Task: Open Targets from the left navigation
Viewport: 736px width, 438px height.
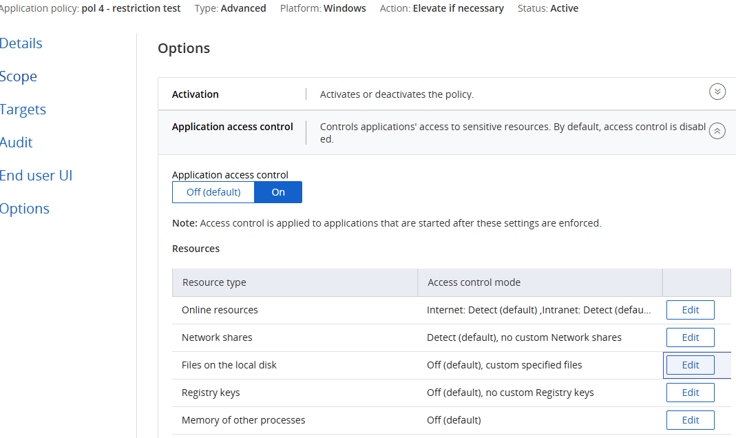Action: click(23, 109)
